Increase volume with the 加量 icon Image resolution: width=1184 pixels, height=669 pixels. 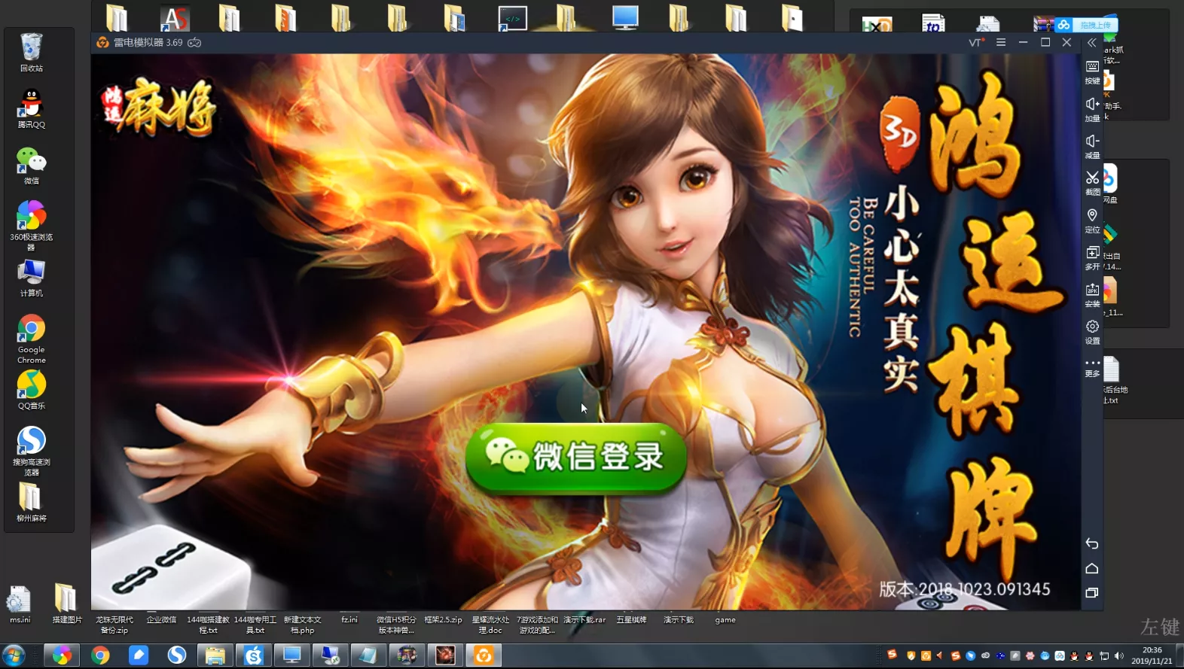click(x=1092, y=109)
